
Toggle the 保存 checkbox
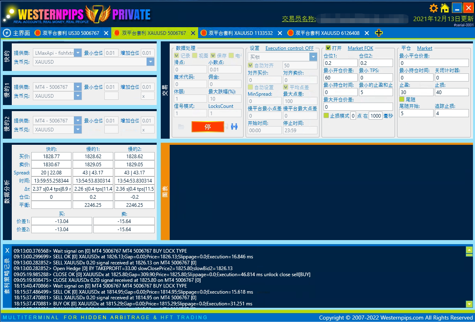click(213, 56)
